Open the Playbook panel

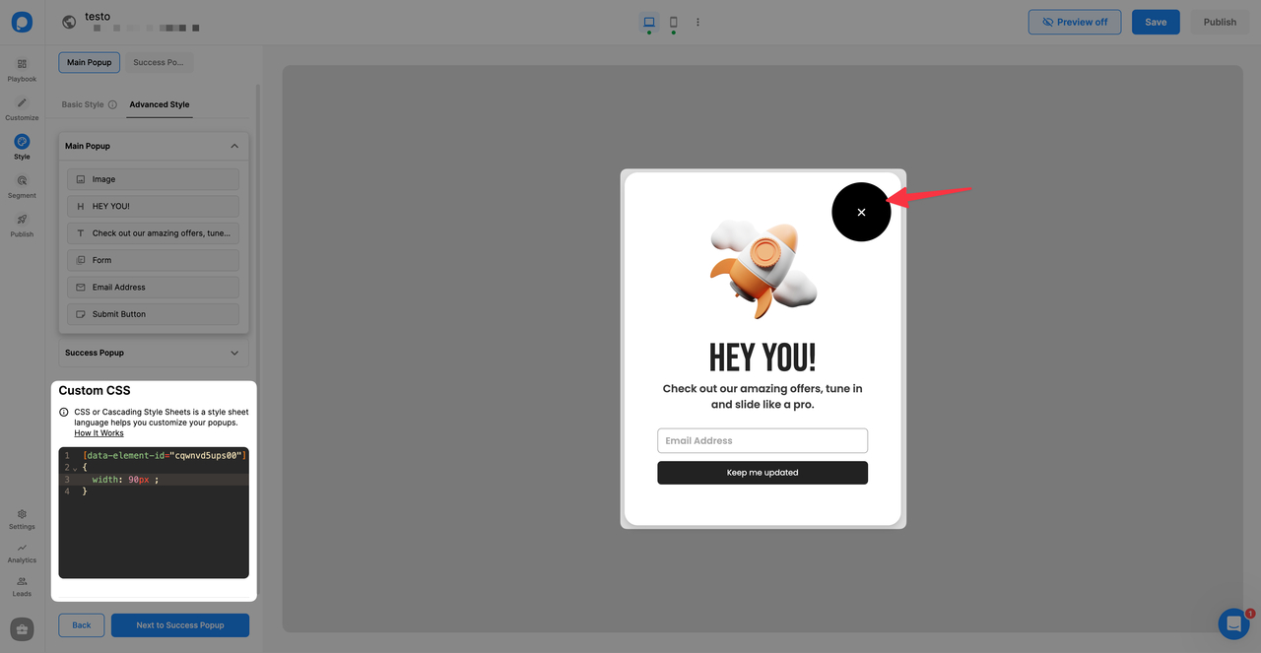pos(21,69)
